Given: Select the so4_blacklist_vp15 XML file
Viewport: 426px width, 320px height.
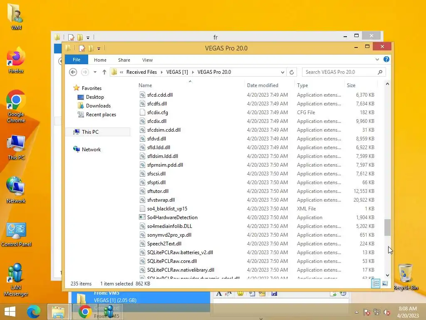Looking at the screenshot, I should pos(167,209).
